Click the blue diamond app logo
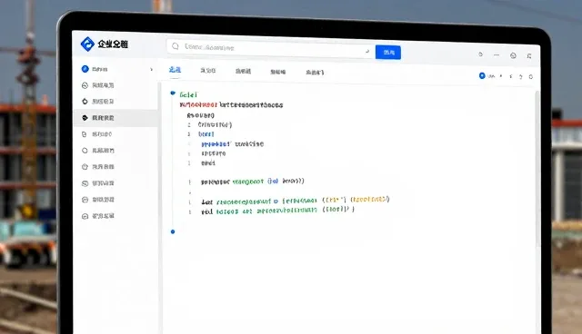 point(87,44)
